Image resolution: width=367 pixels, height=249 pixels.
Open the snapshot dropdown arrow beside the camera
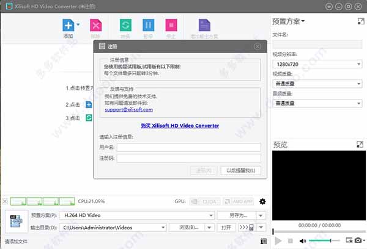click(x=364, y=240)
